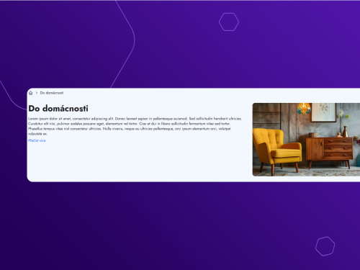The height and width of the screenshot is (270, 360).
Task: Click the 'Do domácnosti' page heading
Action: [x=58, y=109]
